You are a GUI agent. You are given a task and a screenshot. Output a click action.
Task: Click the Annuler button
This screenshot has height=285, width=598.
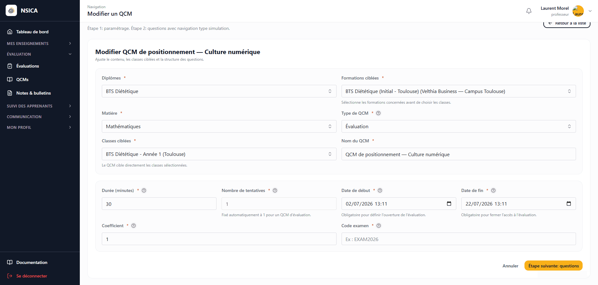click(x=510, y=266)
